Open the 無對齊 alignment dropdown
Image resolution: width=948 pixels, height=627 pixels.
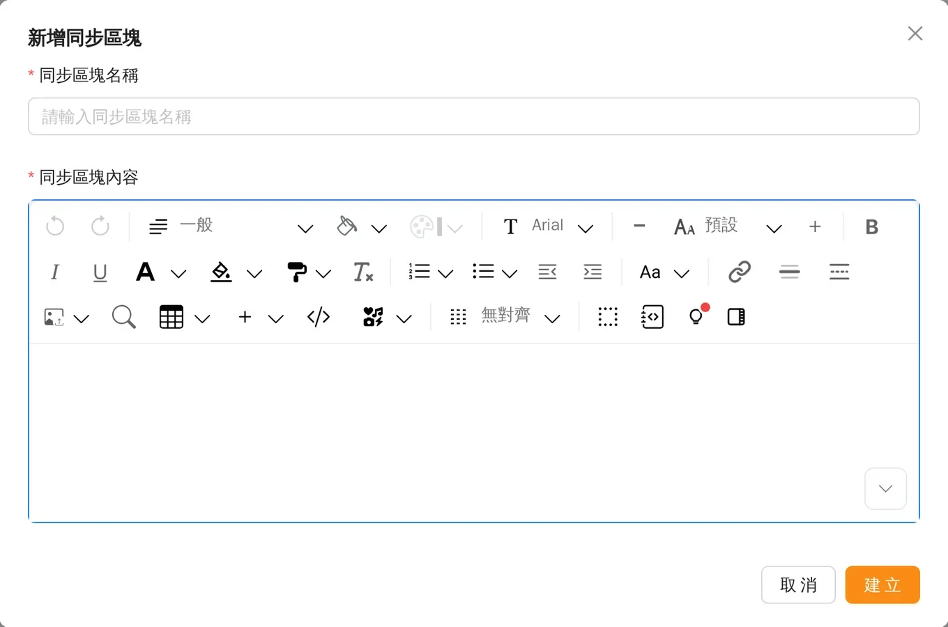pos(505,317)
